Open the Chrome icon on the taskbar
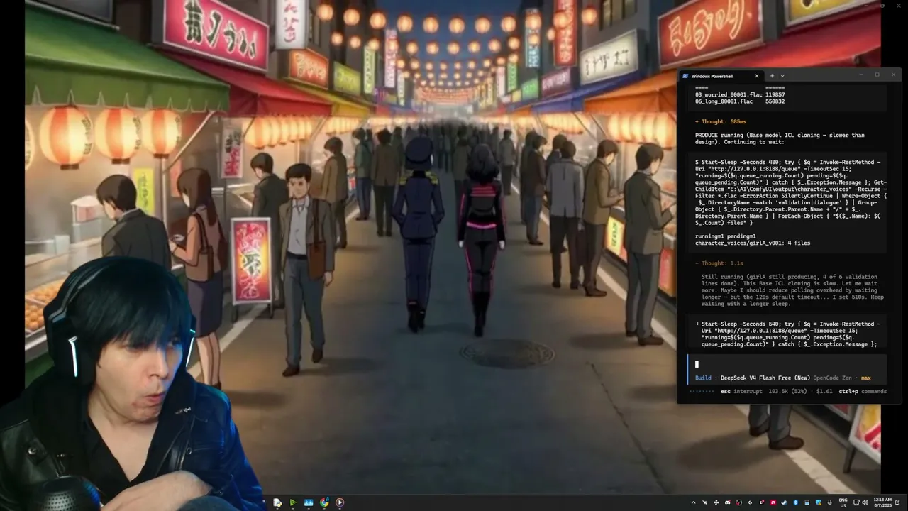 tap(324, 502)
